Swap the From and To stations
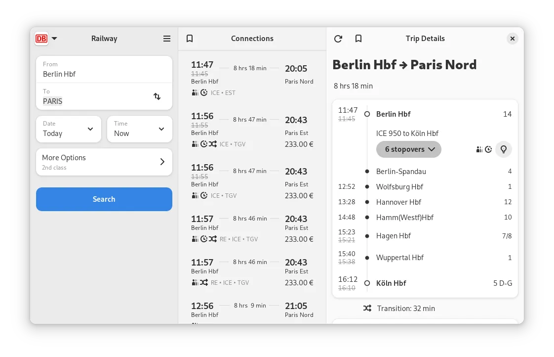554x357 pixels. (157, 96)
